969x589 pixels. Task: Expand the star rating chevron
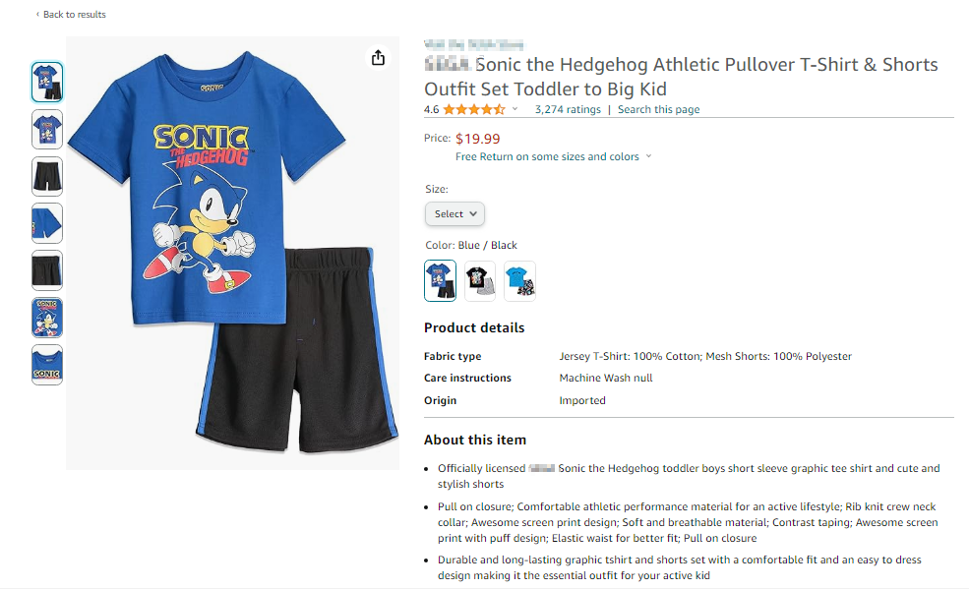coord(515,109)
